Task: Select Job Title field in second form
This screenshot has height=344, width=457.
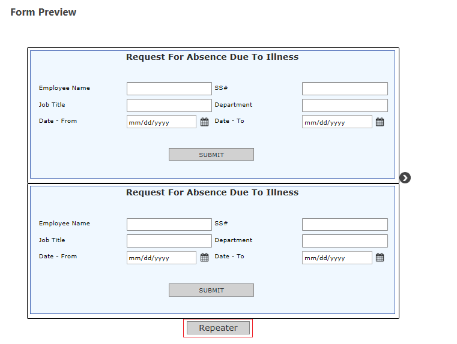Action: [169, 241]
